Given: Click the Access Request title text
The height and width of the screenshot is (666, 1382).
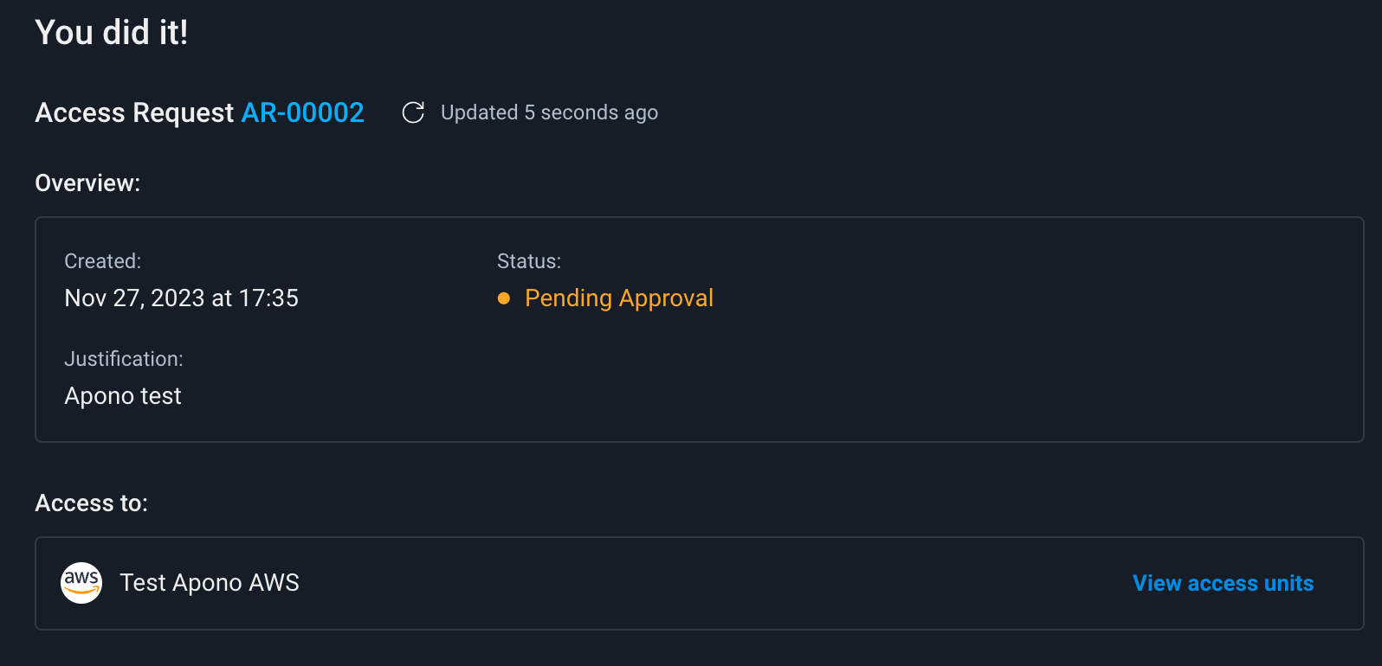Looking at the screenshot, I should (x=134, y=112).
